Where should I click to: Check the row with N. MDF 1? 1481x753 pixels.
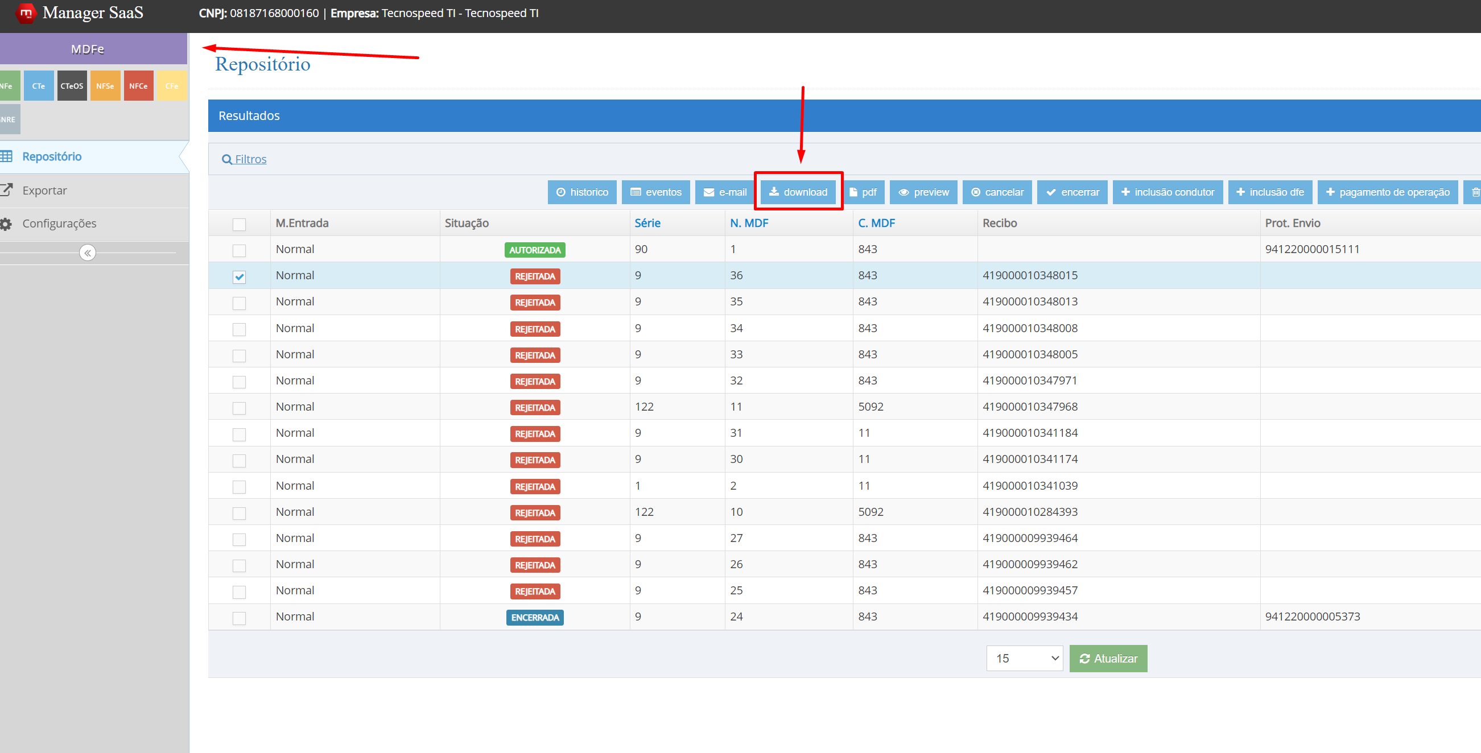click(239, 251)
